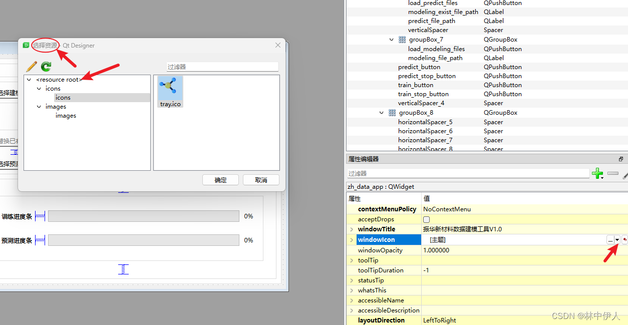The width and height of the screenshot is (628, 325).
Task: Click the 取消 button to cancel
Action: coord(261,180)
